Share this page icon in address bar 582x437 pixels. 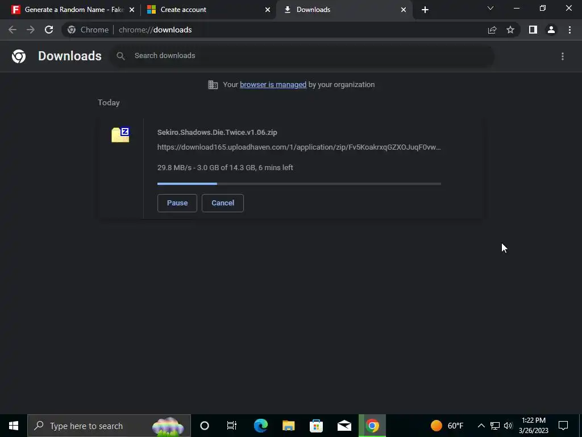492,30
